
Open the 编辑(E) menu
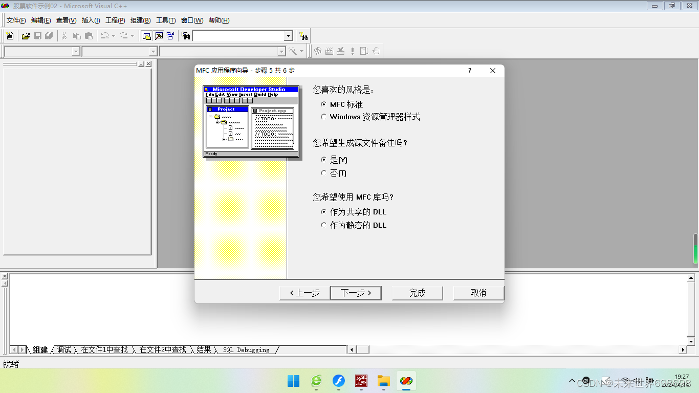pos(41,20)
